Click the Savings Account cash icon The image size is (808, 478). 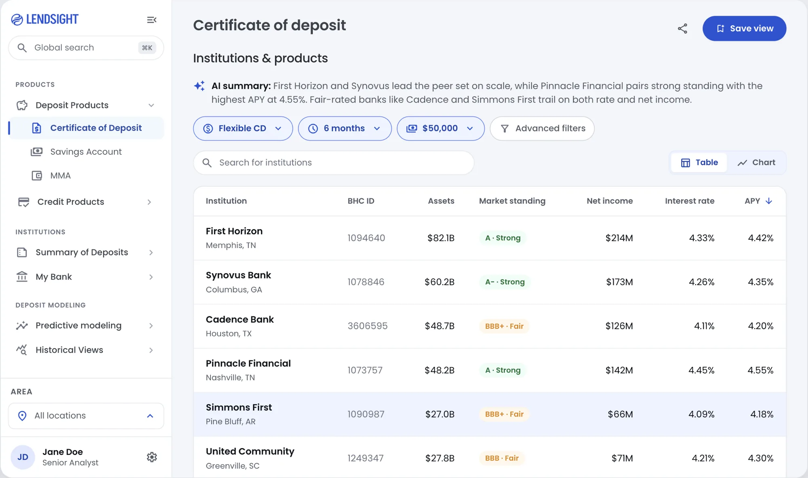(x=37, y=152)
